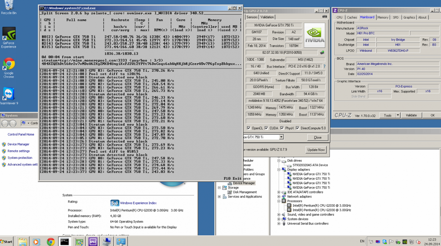Open the Validation tab in GPU-Z

[x=267, y=17]
